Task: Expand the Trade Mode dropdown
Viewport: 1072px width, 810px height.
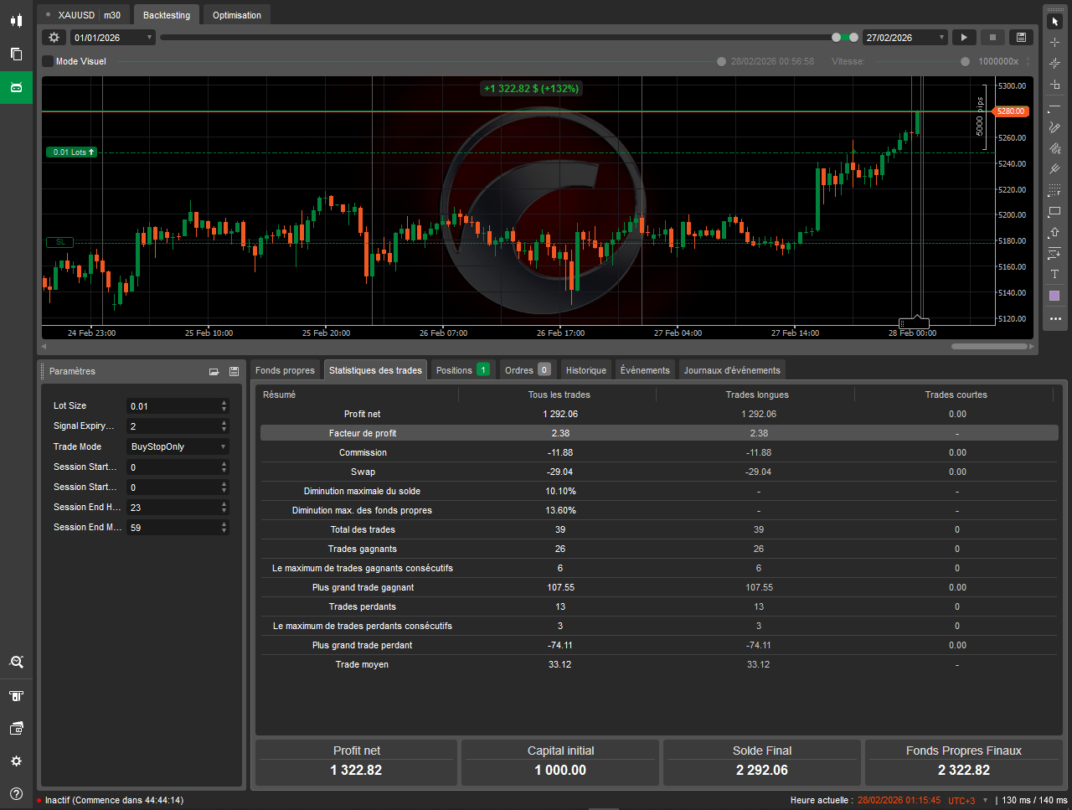Action: 222,446
